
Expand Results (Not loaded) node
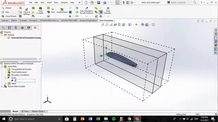coord(2,87)
